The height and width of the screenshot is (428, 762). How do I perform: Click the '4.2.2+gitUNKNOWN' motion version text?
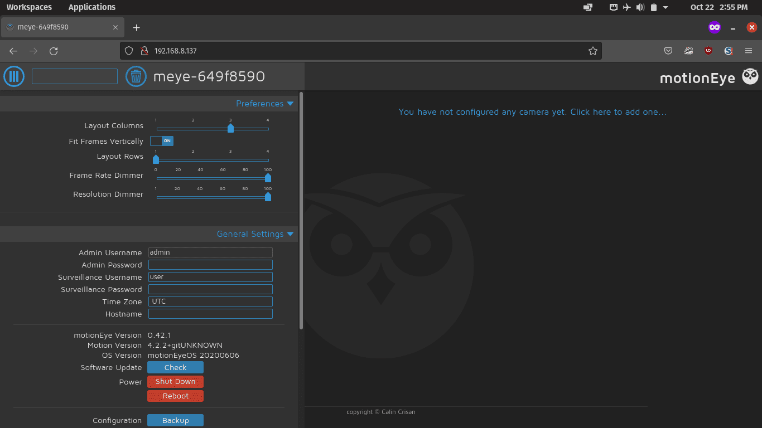[185, 346]
